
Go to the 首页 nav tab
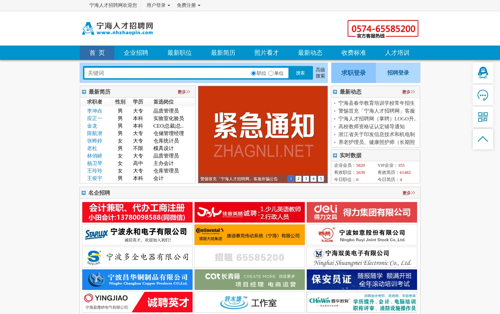(x=97, y=53)
